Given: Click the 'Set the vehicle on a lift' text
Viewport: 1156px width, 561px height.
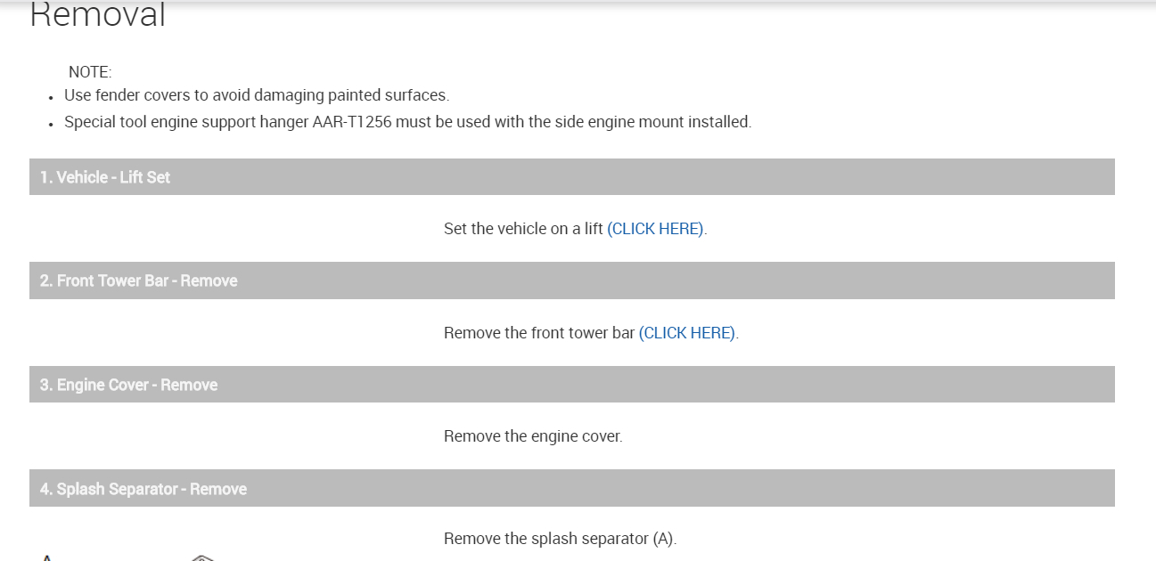Looking at the screenshot, I should tap(523, 229).
